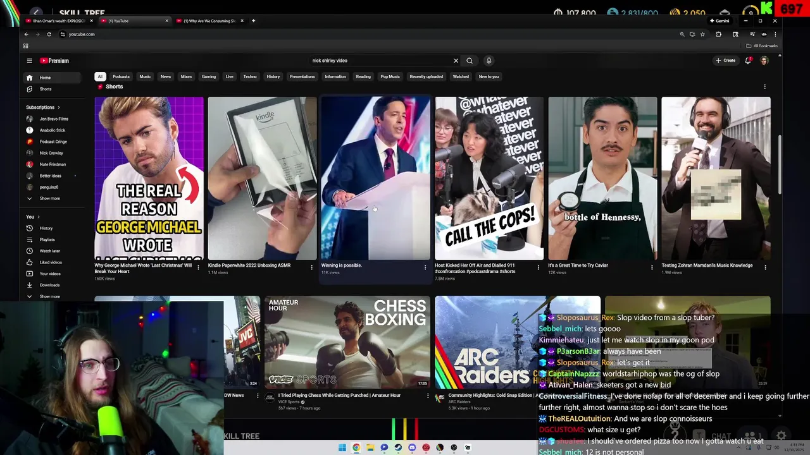Bookmark this page with the star icon
Image resolution: width=810 pixels, height=455 pixels.
(x=702, y=34)
